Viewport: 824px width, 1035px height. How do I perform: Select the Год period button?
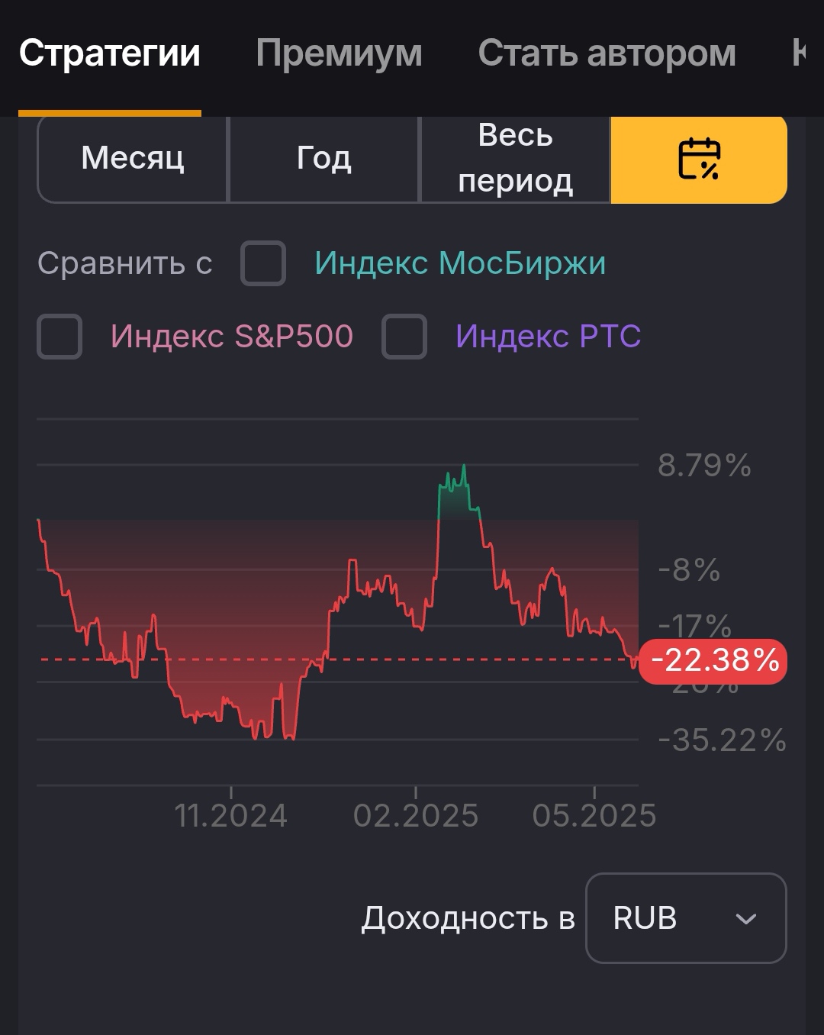point(324,159)
